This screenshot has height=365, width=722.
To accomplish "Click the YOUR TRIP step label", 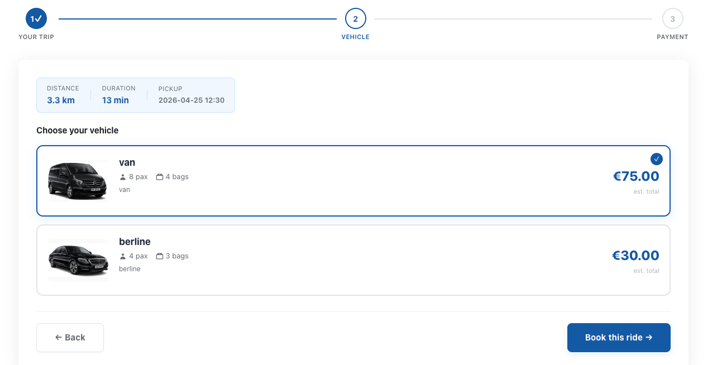I will 36,37.
